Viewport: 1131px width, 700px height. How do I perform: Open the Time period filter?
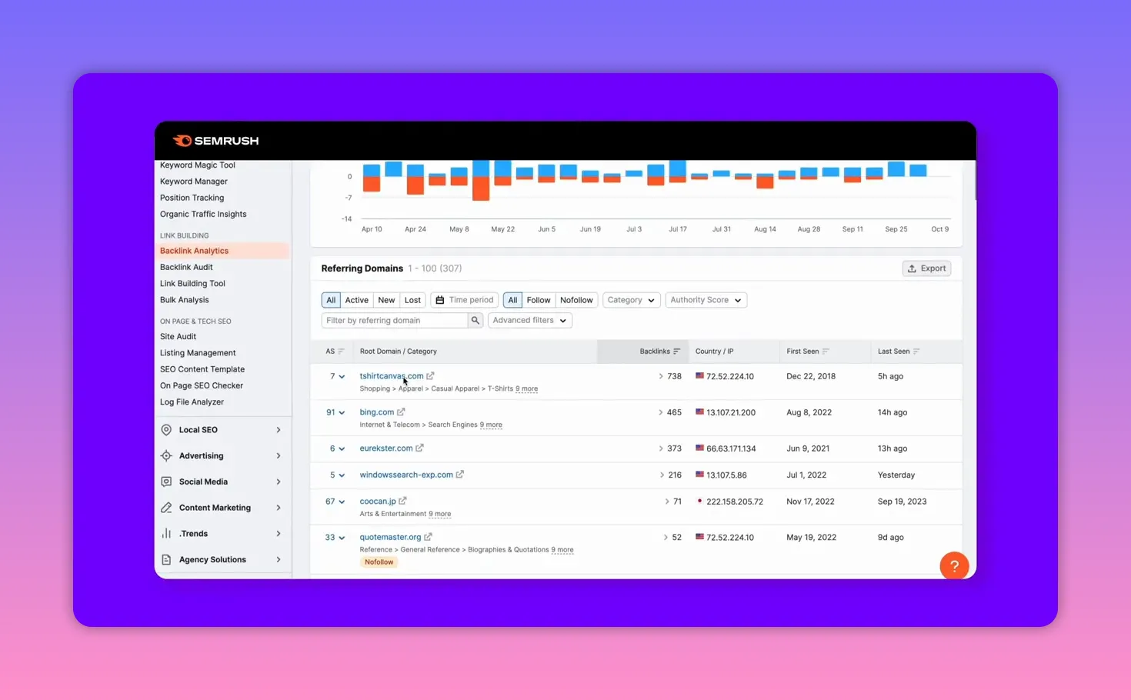pyautogui.click(x=464, y=300)
